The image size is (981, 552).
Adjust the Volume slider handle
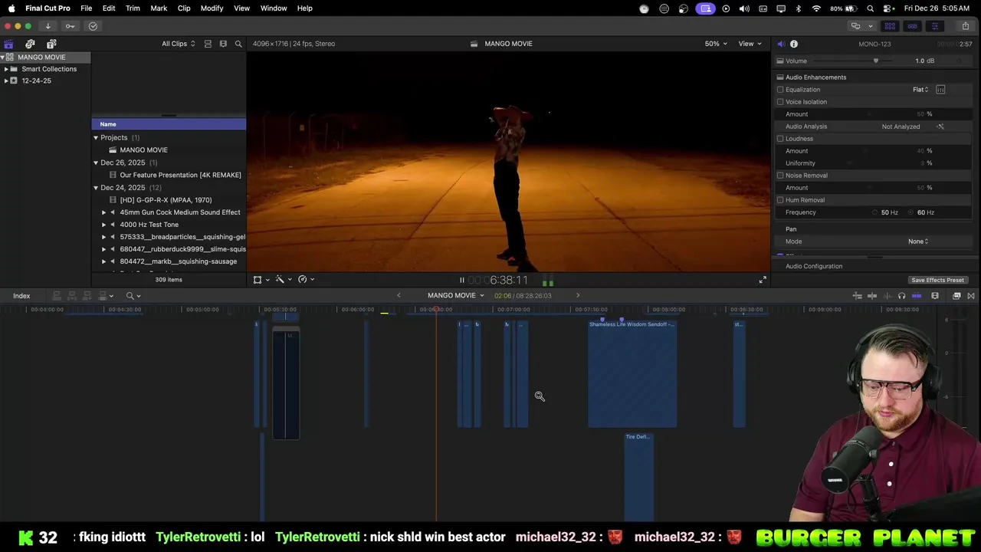[876, 61]
